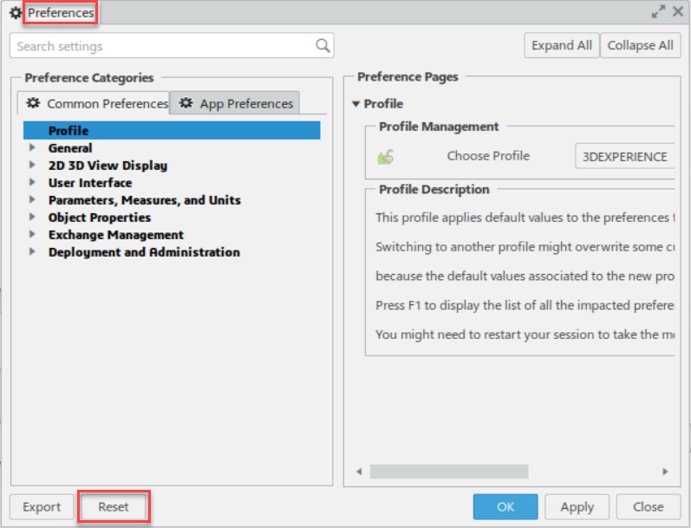Viewport: 691px width, 528px height.
Task: Click the search magnifier icon
Action: (x=323, y=46)
